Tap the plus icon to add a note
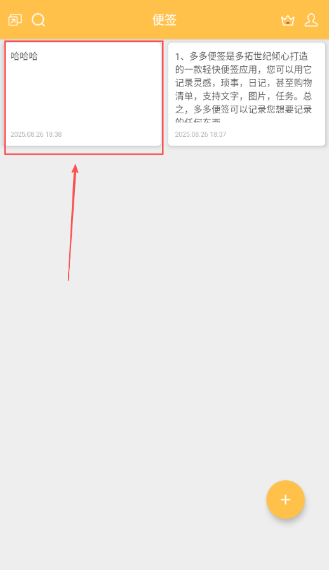The image size is (329, 570). [285, 499]
